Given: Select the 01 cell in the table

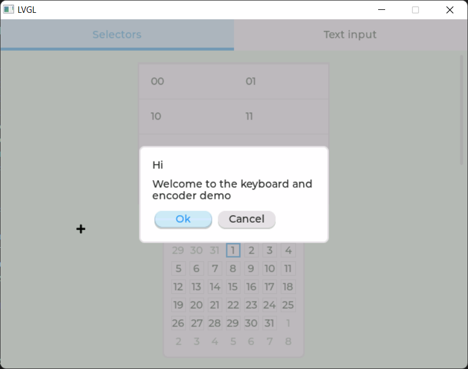Looking at the screenshot, I should click(281, 82).
